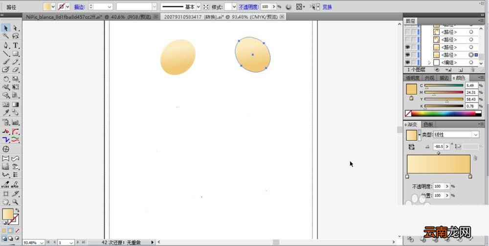
Task: Switch to the 外观 panel tab
Action: [x=429, y=78]
